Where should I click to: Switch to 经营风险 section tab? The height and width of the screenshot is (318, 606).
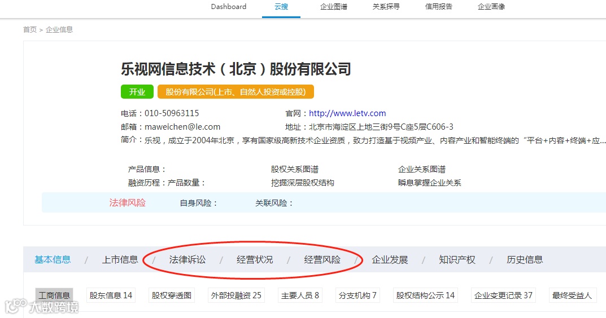coord(322,260)
